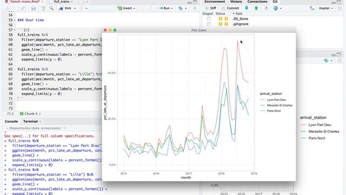Viewport: 346px width, 195px height.
Task: Click the status icon beside .DS_Store
Action: [x=223, y=19]
